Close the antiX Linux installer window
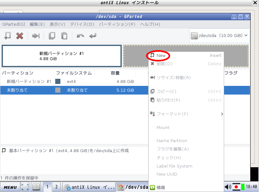The height and width of the screenshot is (192, 259). [x=255, y=3]
